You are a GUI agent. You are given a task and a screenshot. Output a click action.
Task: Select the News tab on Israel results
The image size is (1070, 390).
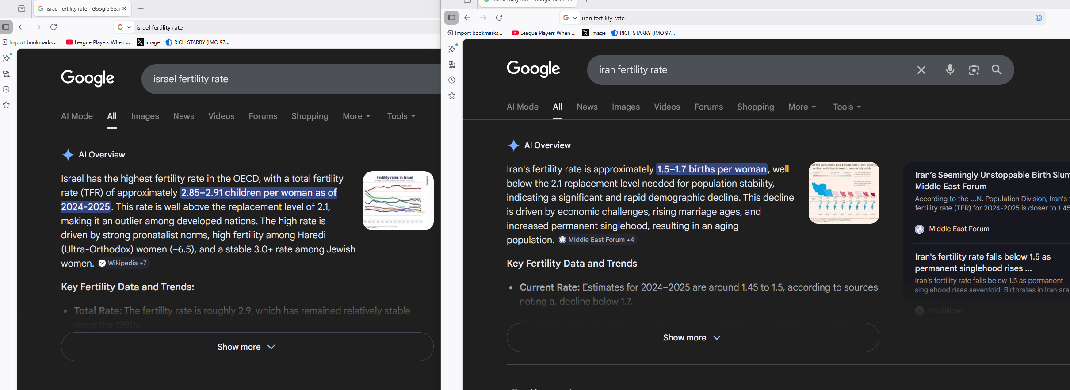click(183, 116)
